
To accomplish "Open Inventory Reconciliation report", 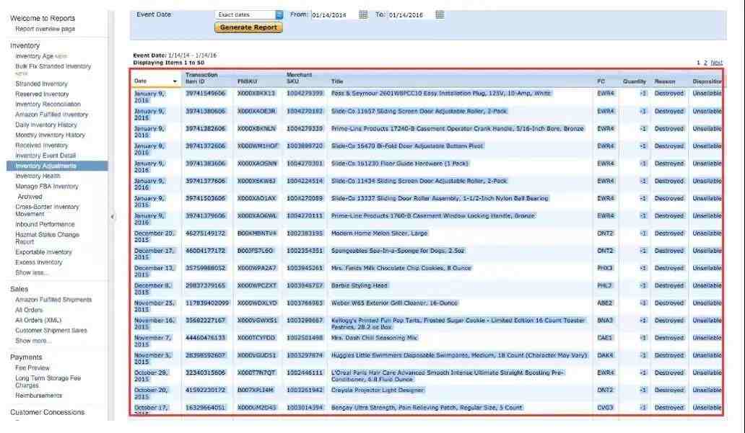I will tap(48, 104).
